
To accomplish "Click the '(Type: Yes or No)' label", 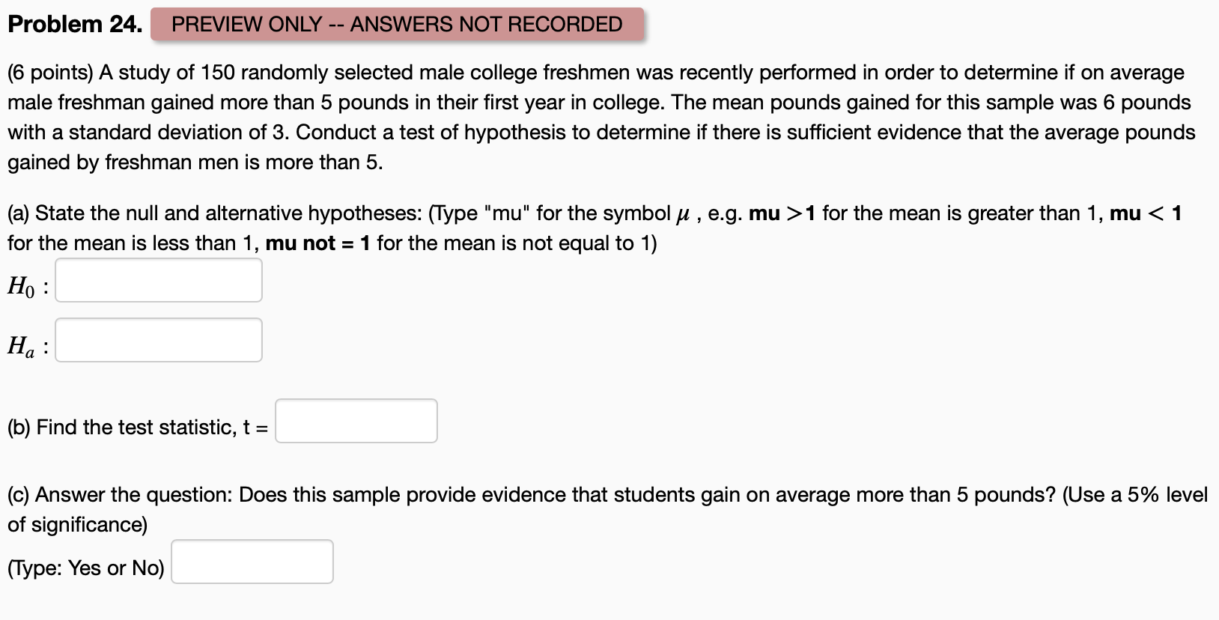I will pos(85,568).
